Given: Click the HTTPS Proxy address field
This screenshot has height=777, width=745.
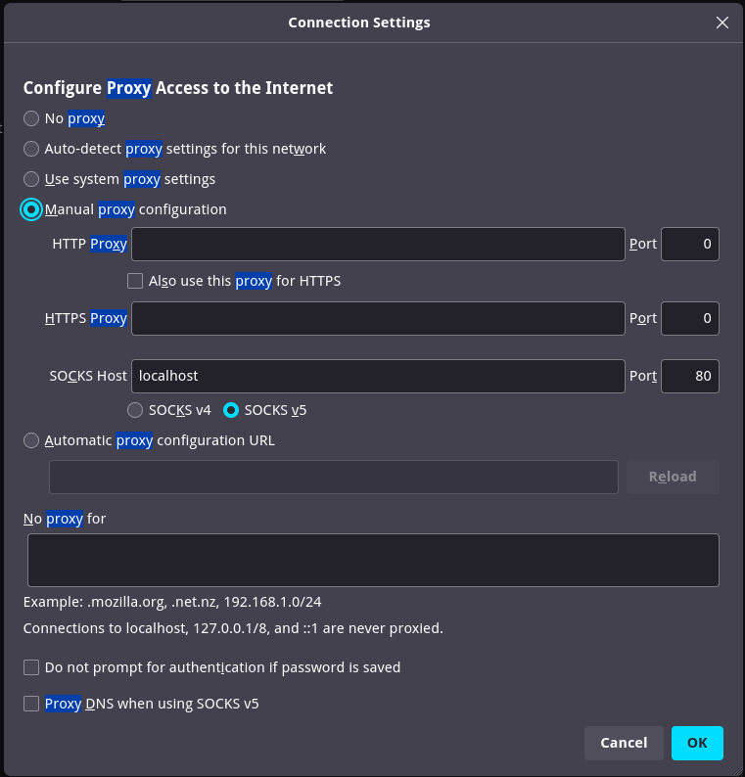Looking at the screenshot, I should [378, 318].
